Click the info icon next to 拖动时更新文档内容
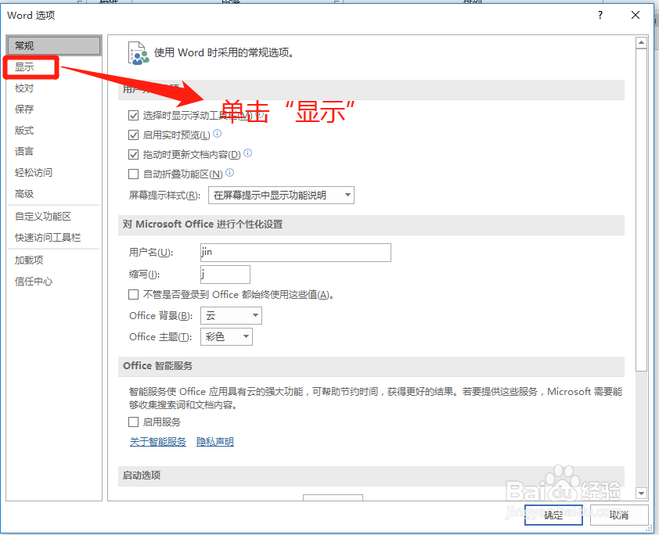Screen dimensions: 659x535 pyautogui.click(x=248, y=153)
